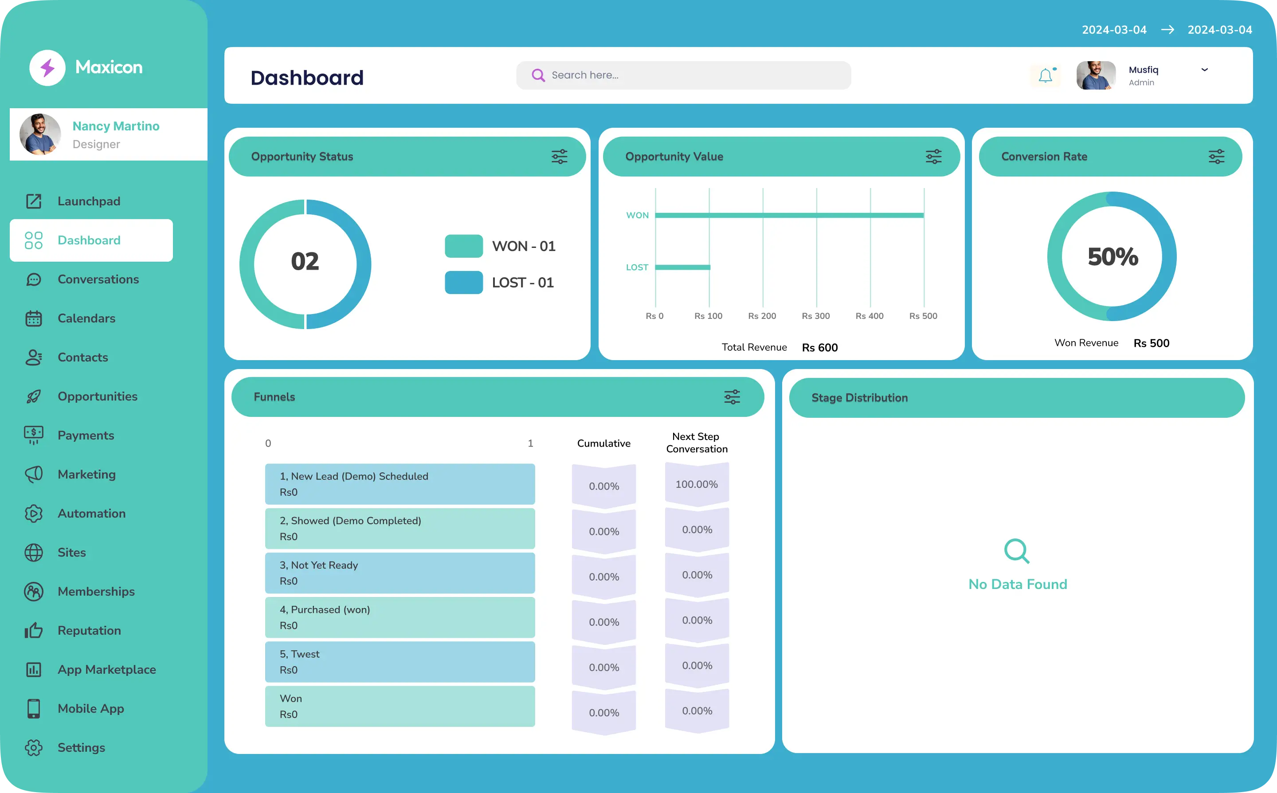Click the LOST blue legend swatch
Image resolution: width=1277 pixels, height=793 pixels.
(x=463, y=283)
